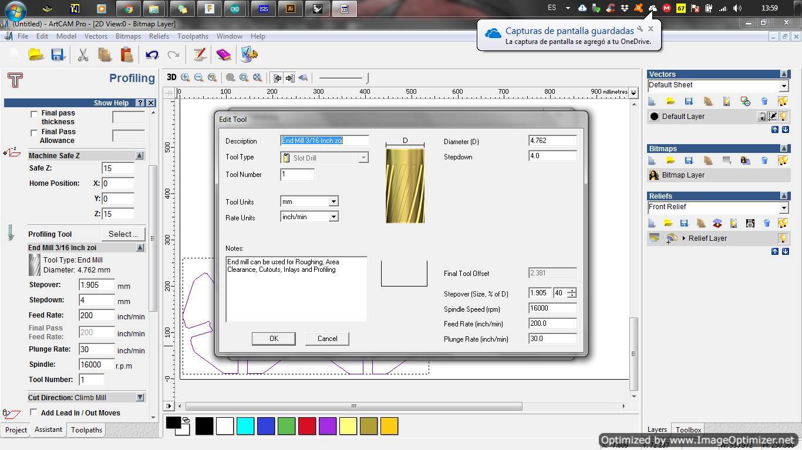Viewport: 802px width, 450px height.
Task: Switch to the 3D view
Action: 171,77
